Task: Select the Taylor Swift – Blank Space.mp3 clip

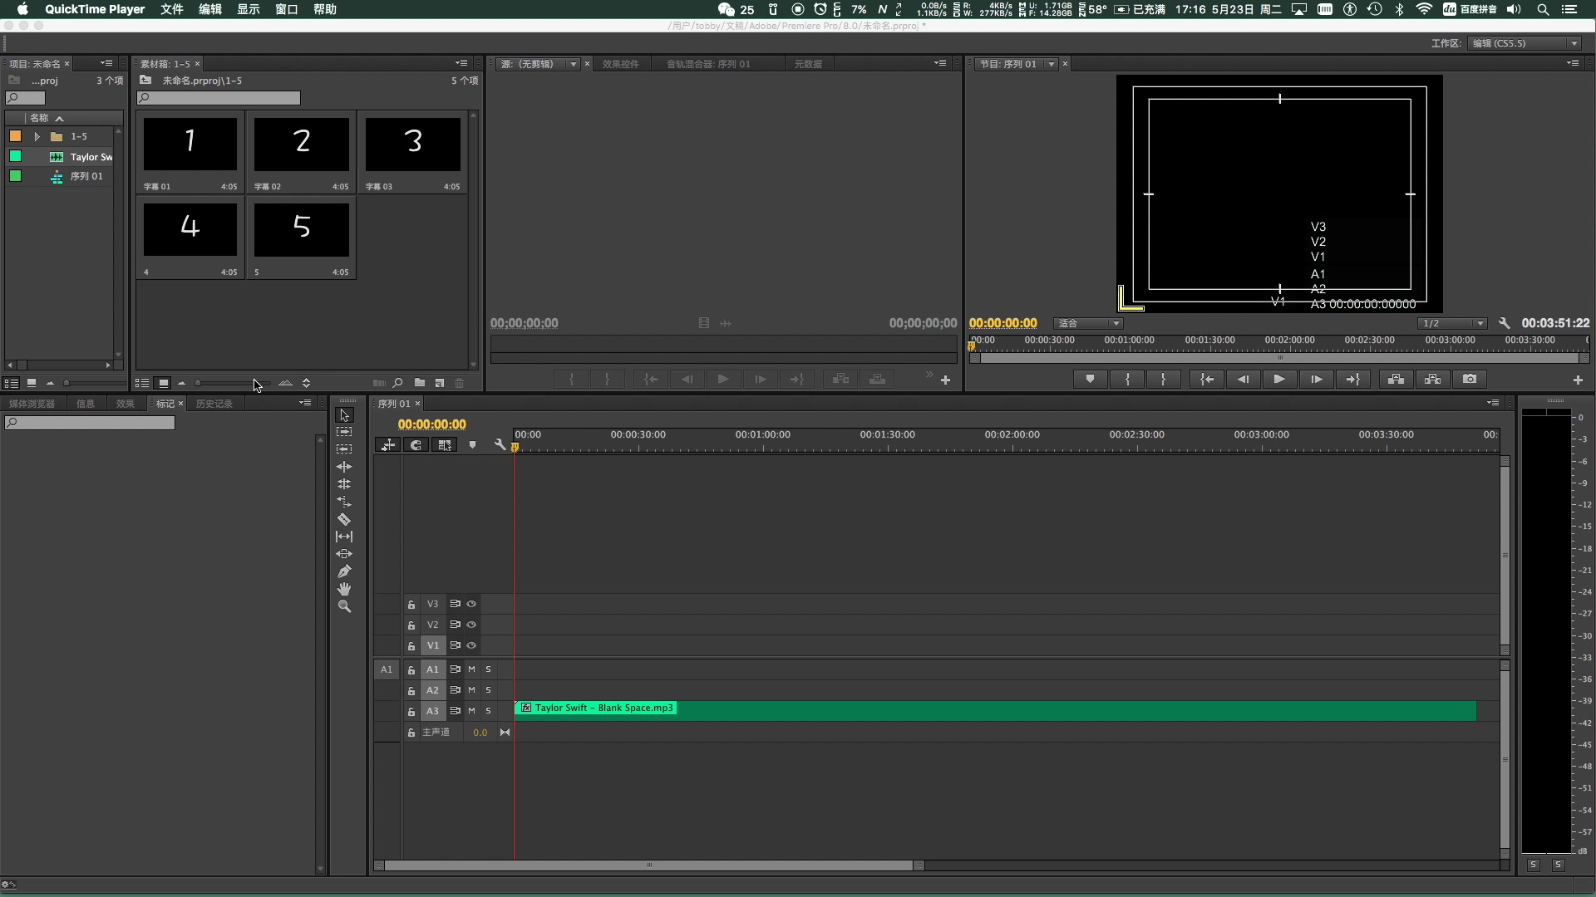Action: tap(995, 711)
